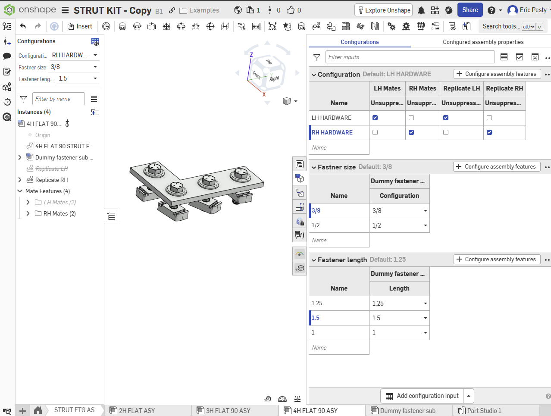Open the Group tool in the toolbar
Screen dimensions: 551x416
point(272,26)
